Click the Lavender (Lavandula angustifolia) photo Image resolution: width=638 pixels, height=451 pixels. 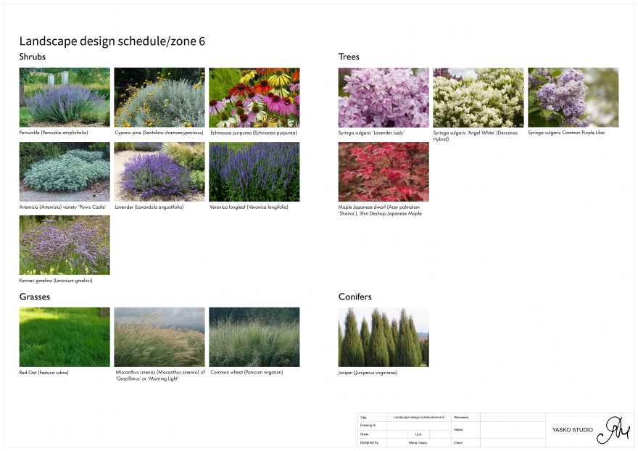(x=159, y=172)
